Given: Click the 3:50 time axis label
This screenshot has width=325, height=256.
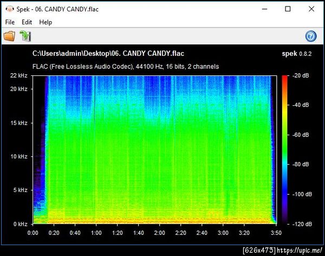Looking at the screenshot, I should (x=276, y=233).
